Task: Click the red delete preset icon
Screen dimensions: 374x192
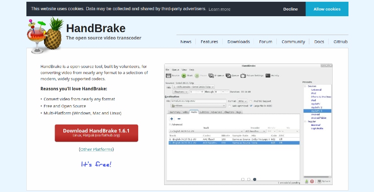Action: 312,181
